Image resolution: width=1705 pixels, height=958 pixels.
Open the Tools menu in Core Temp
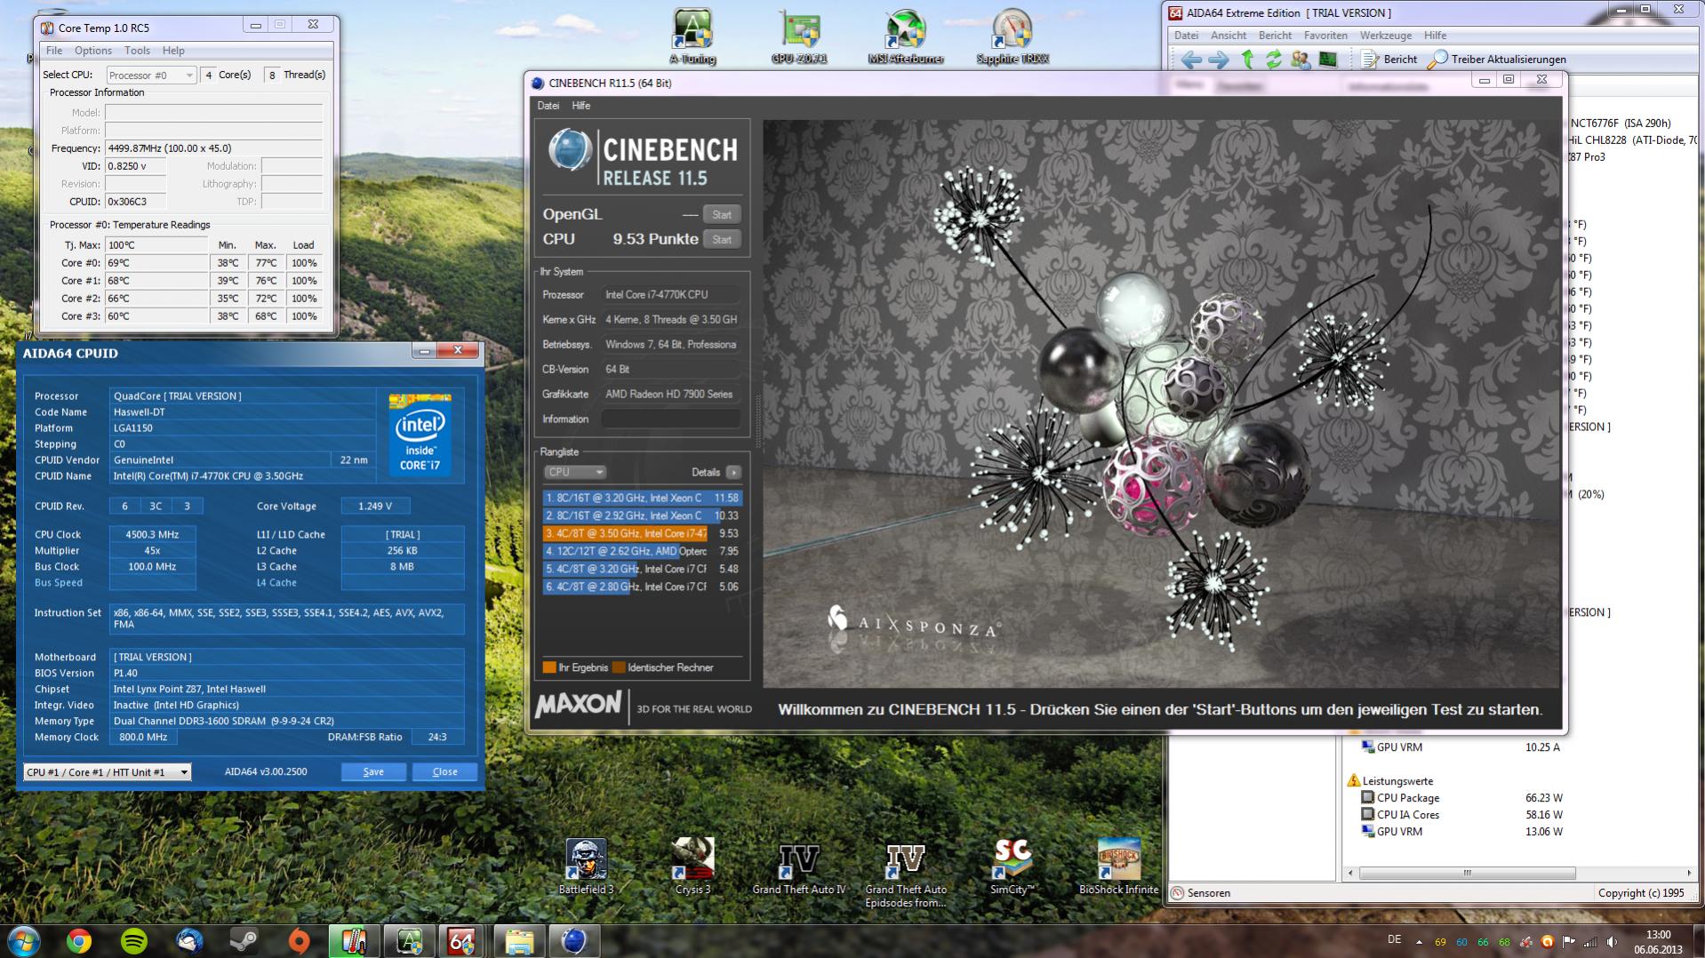[x=137, y=51]
